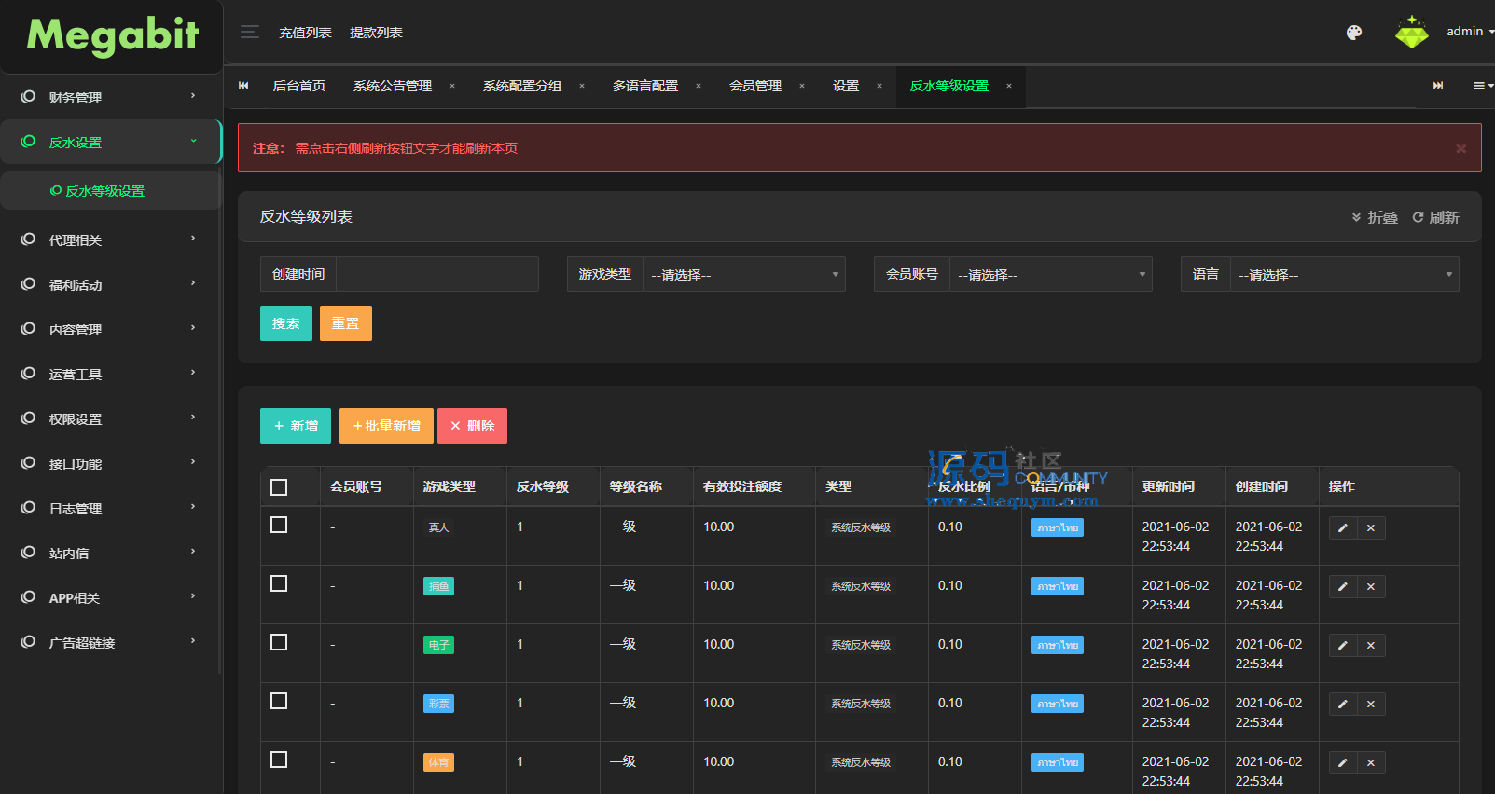Switch to the 会员管理 tab
The image size is (1495, 794).
tap(754, 87)
